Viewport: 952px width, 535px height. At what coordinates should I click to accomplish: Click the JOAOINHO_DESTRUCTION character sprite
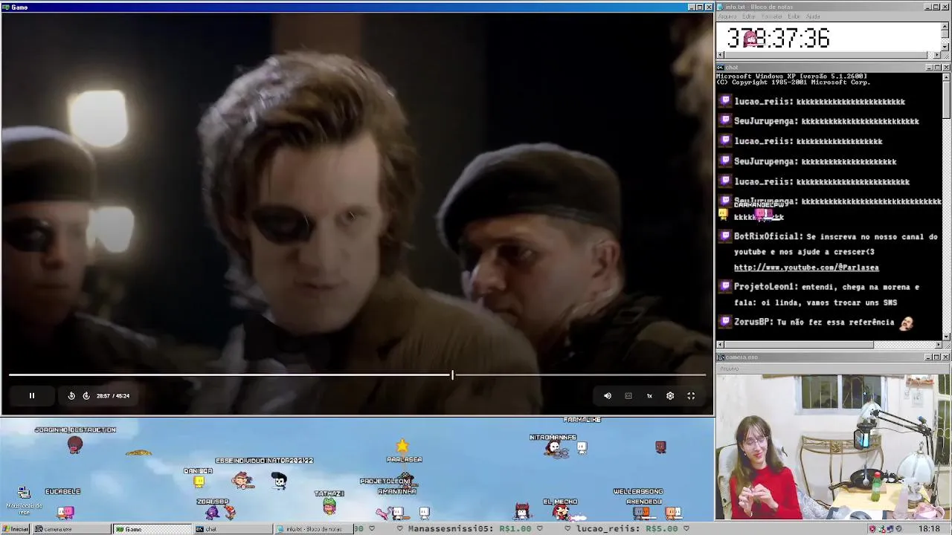(74, 444)
